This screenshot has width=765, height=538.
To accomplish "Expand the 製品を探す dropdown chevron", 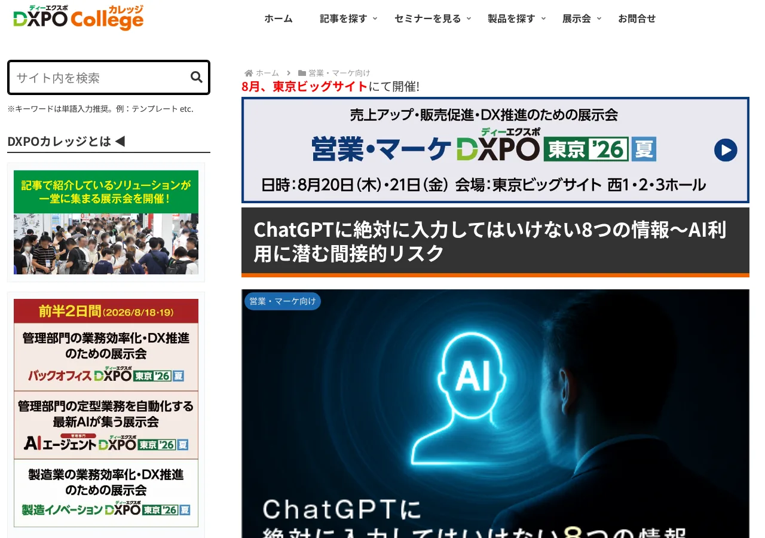I will [543, 19].
